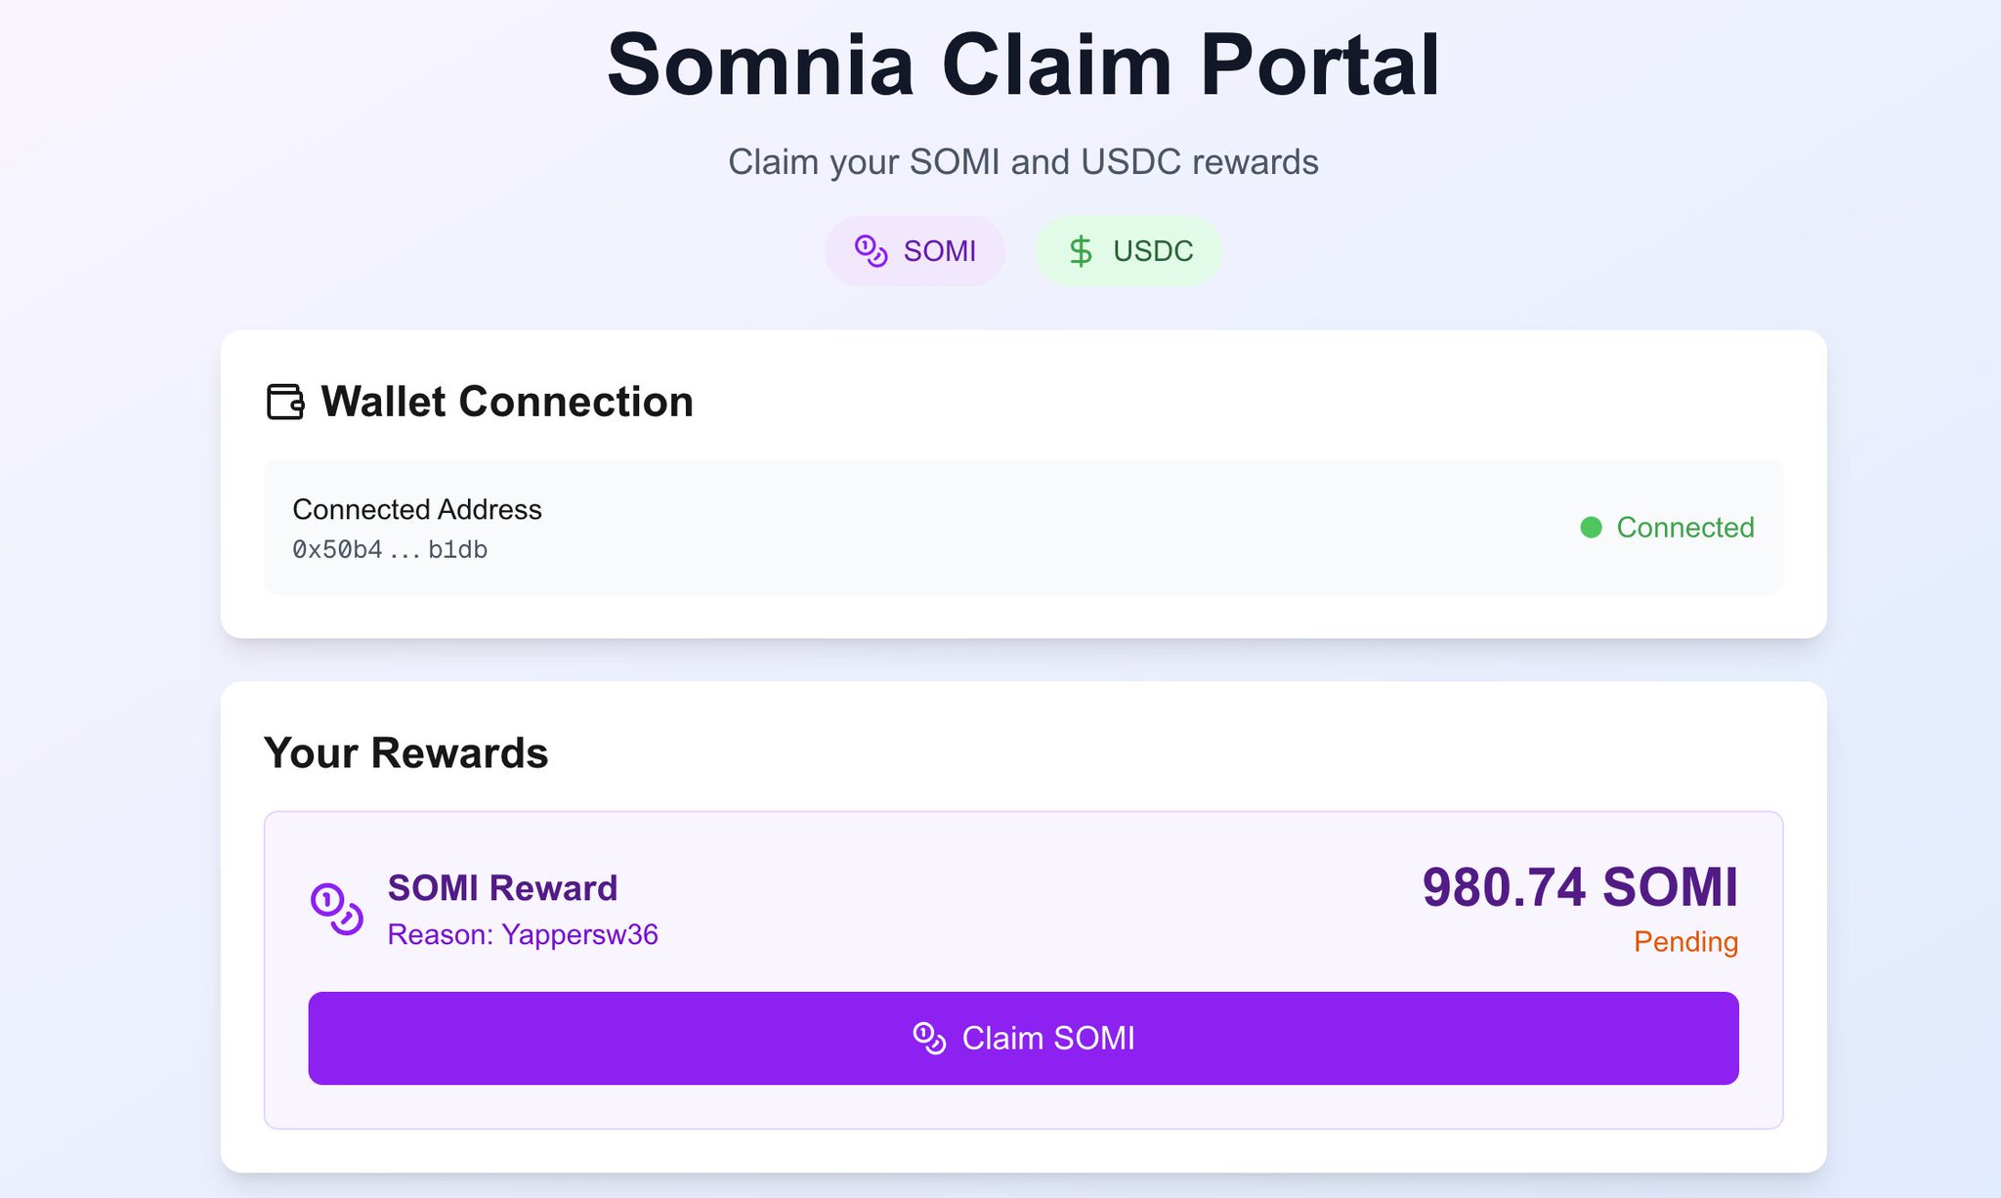Click the Connected status text
The width and height of the screenshot is (2001, 1198).
(x=1684, y=528)
